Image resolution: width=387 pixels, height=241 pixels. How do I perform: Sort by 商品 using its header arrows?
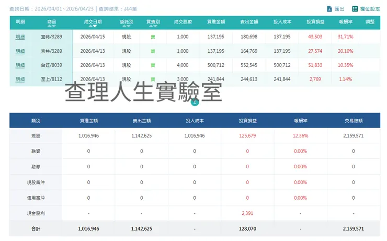click(x=52, y=26)
